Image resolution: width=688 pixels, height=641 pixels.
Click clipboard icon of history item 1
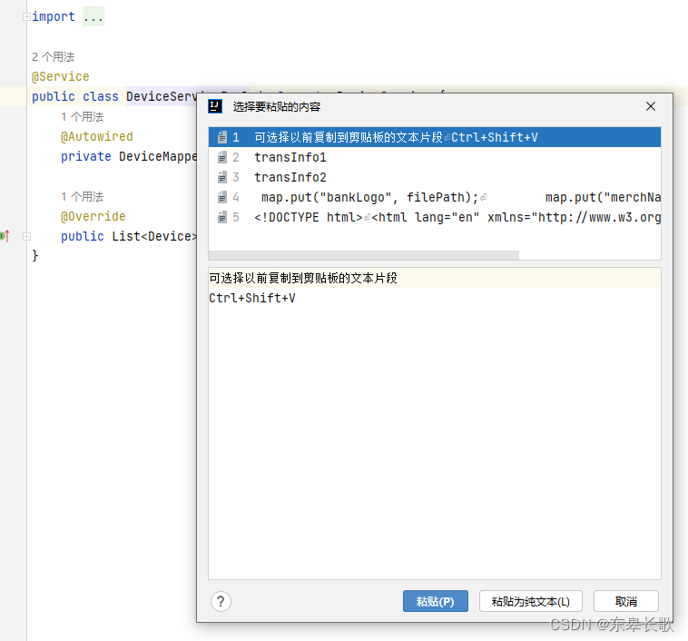click(x=222, y=137)
